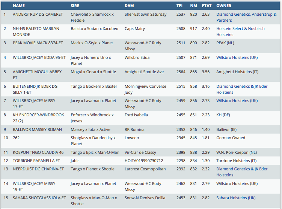This screenshot has width=282, height=209.
Task: Click Willsbro Holsteins link in row 7
Action: (x=237, y=101)
